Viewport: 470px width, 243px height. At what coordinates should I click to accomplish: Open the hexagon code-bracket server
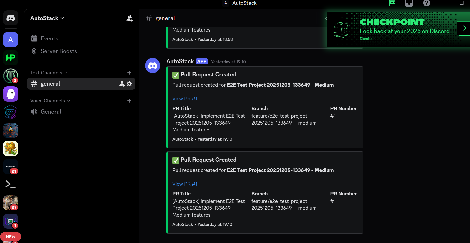[11, 112]
